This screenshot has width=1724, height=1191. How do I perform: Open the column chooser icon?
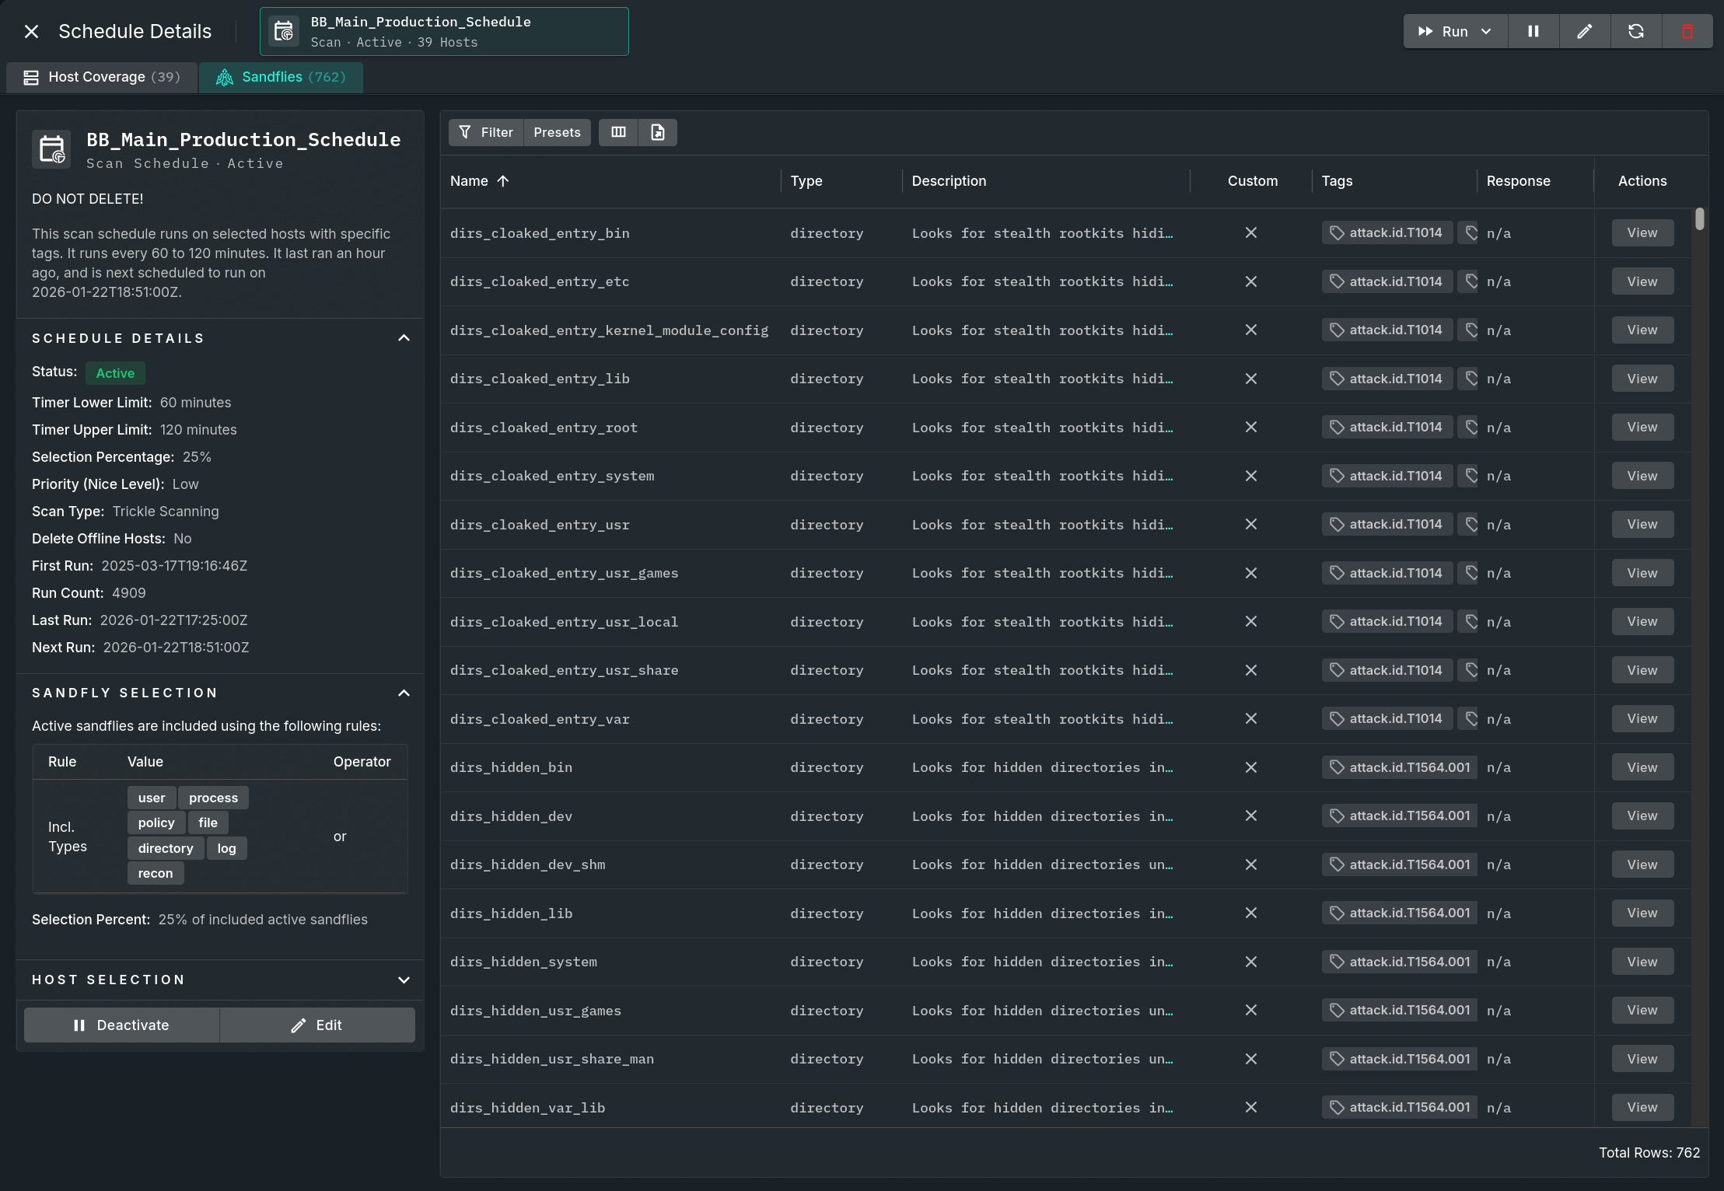pyautogui.click(x=618, y=132)
